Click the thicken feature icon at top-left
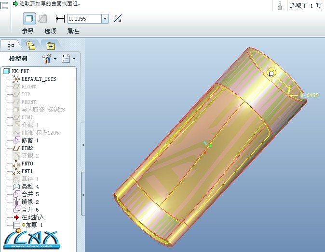 [x=6, y=5]
